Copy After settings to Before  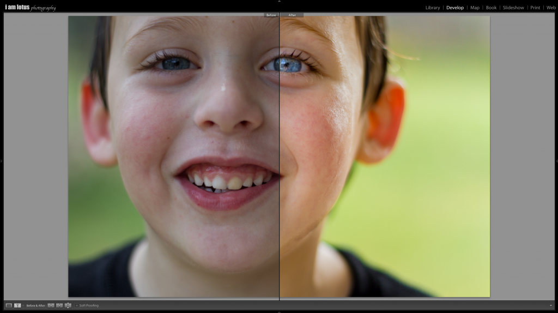tap(59, 305)
